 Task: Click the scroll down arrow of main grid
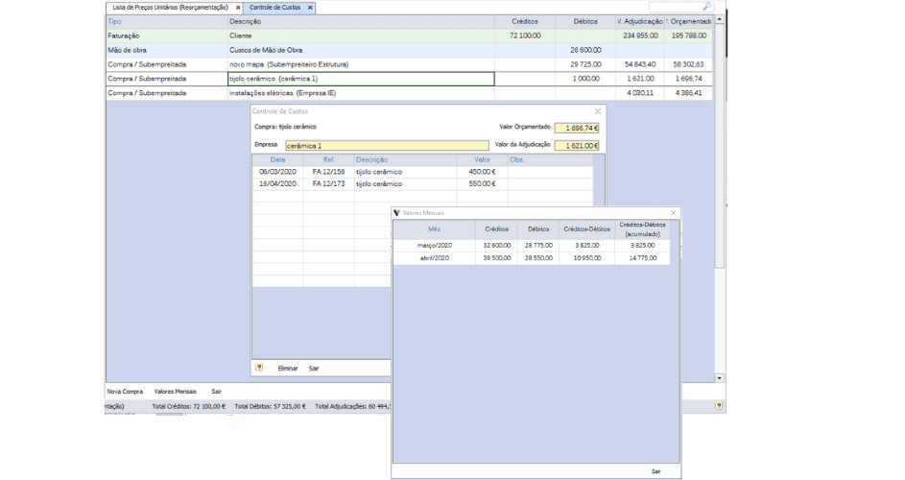tap(721, 379)
